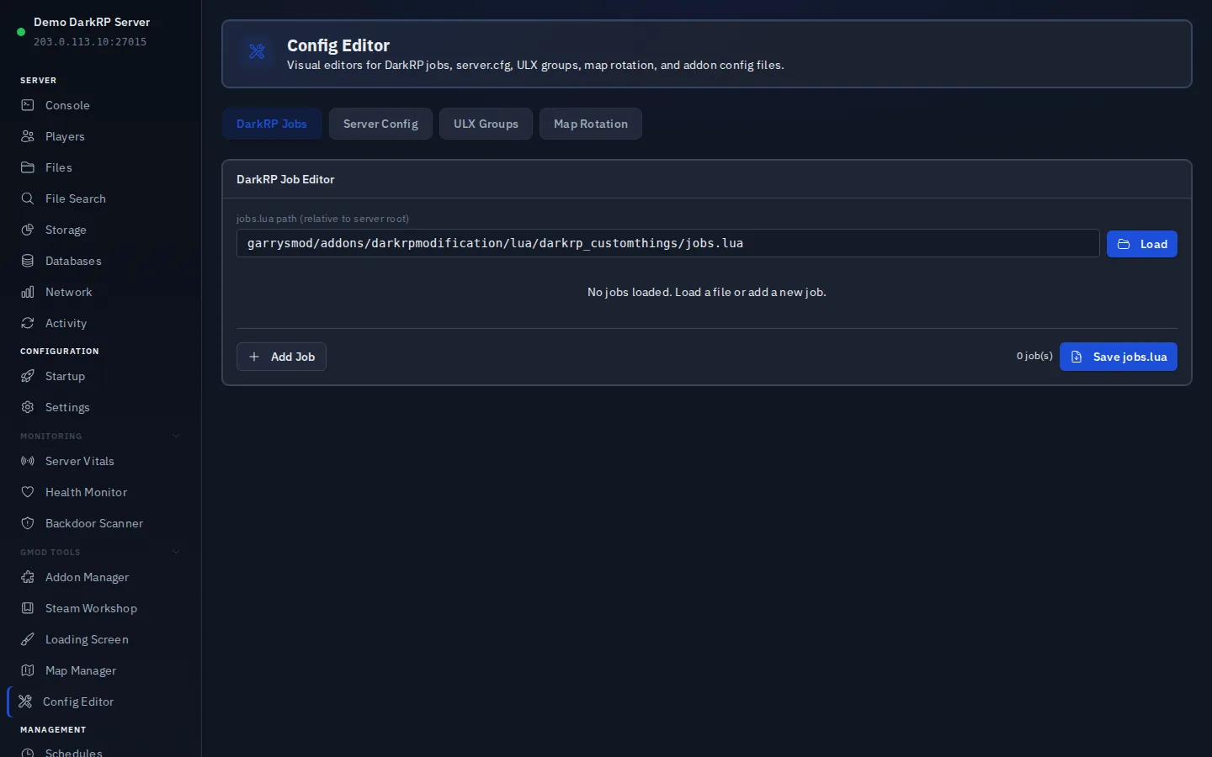
Task: Click the Server Vitals broadcast icon
Action: (28, 461)
